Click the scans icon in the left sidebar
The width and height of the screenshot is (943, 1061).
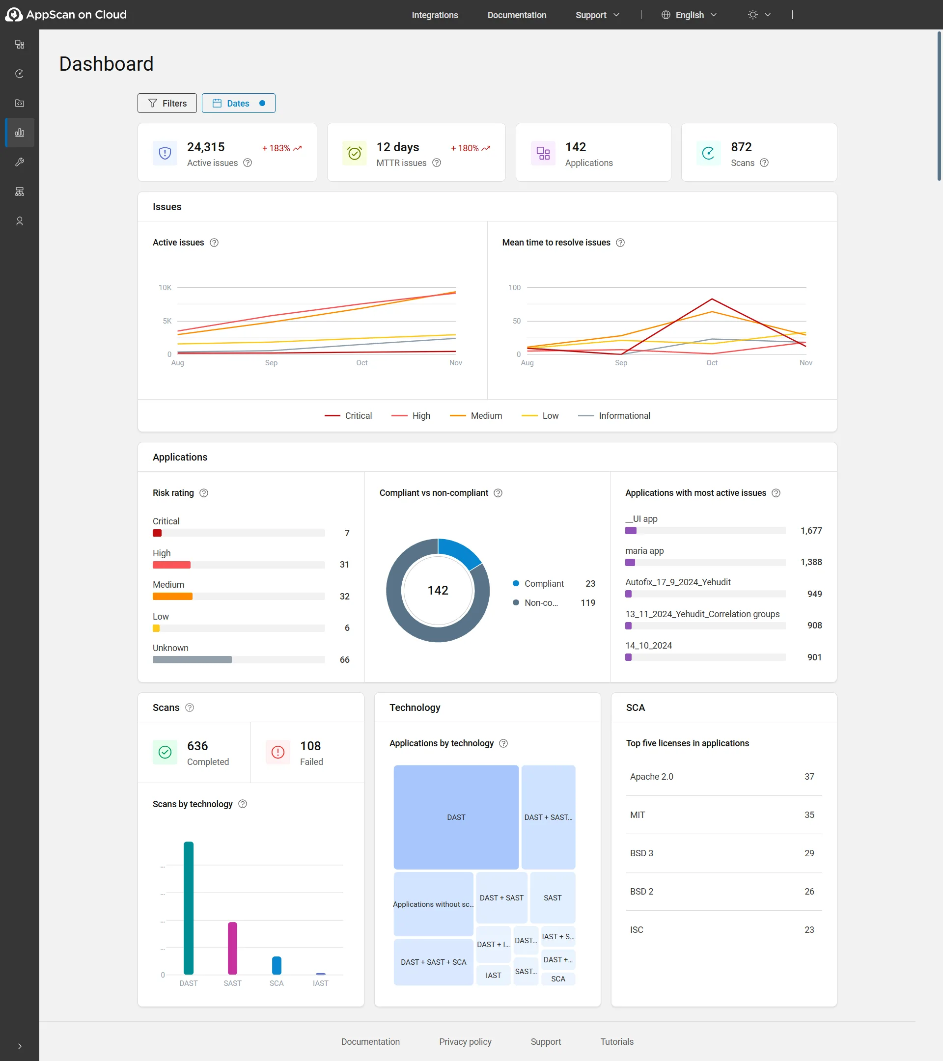point(19,73)
